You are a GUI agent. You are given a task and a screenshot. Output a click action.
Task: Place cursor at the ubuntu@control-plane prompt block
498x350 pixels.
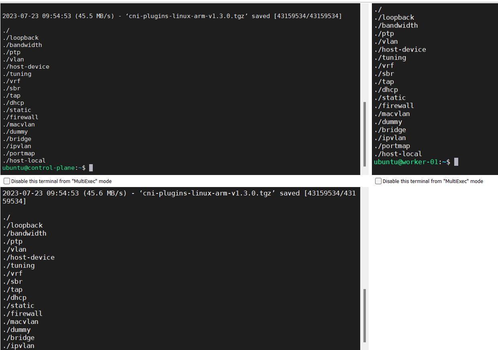coord(91,168)
